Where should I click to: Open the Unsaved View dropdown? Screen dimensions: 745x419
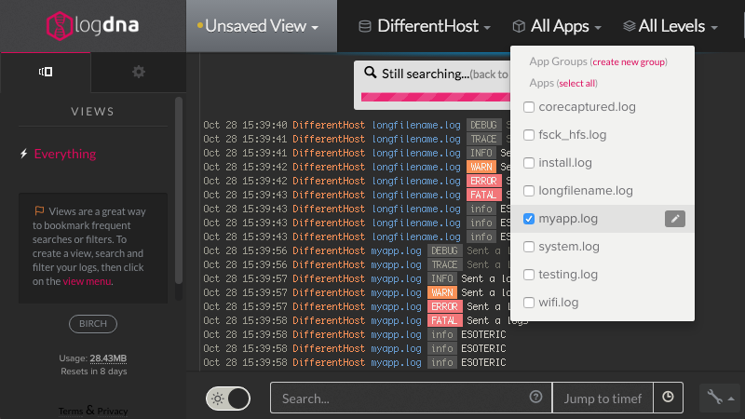tap(262, 26)
